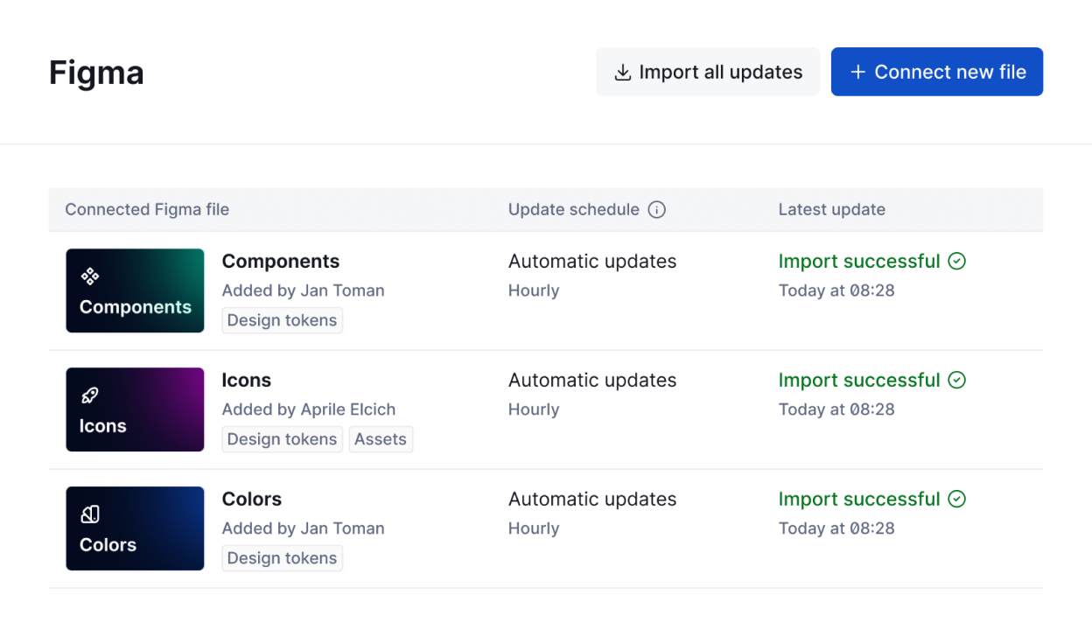Click the green checkmark beside Colors import status
Image resolution: width=1092 pixels, height=630 pixels.
[x=956, y=499]
